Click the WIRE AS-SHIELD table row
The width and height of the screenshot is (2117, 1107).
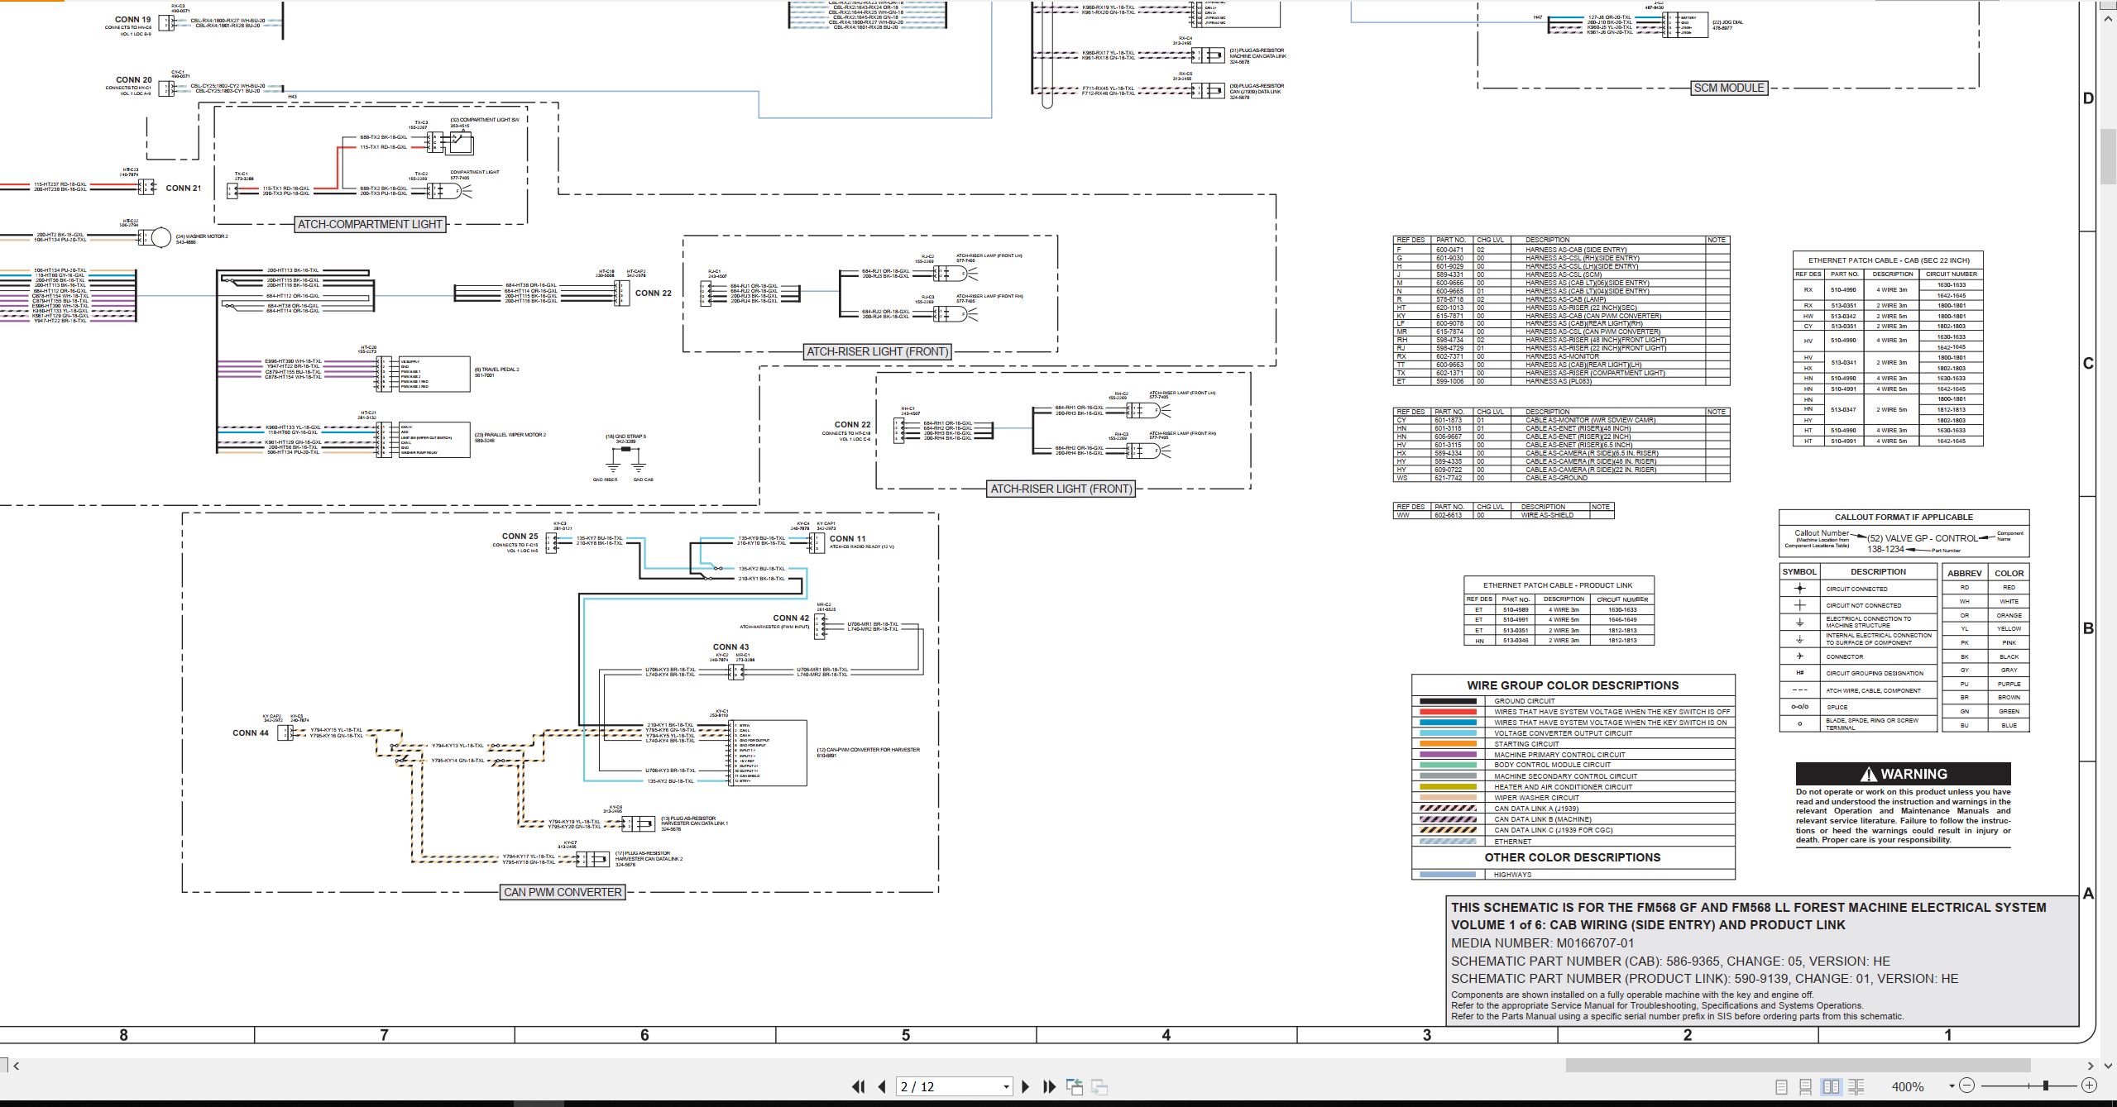(x=1503, y=515)
